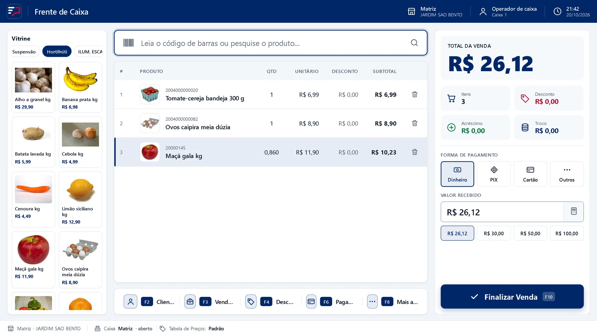Click the operator user icon
This screenshot has height=336, width=597.
tap(483, 12)
